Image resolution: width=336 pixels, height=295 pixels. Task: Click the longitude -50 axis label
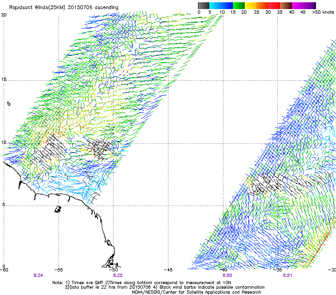click(x=114, y=270)
